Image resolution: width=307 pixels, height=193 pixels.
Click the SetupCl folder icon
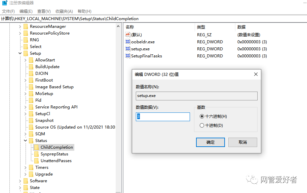pyautogui.click(x=31, y=114)
